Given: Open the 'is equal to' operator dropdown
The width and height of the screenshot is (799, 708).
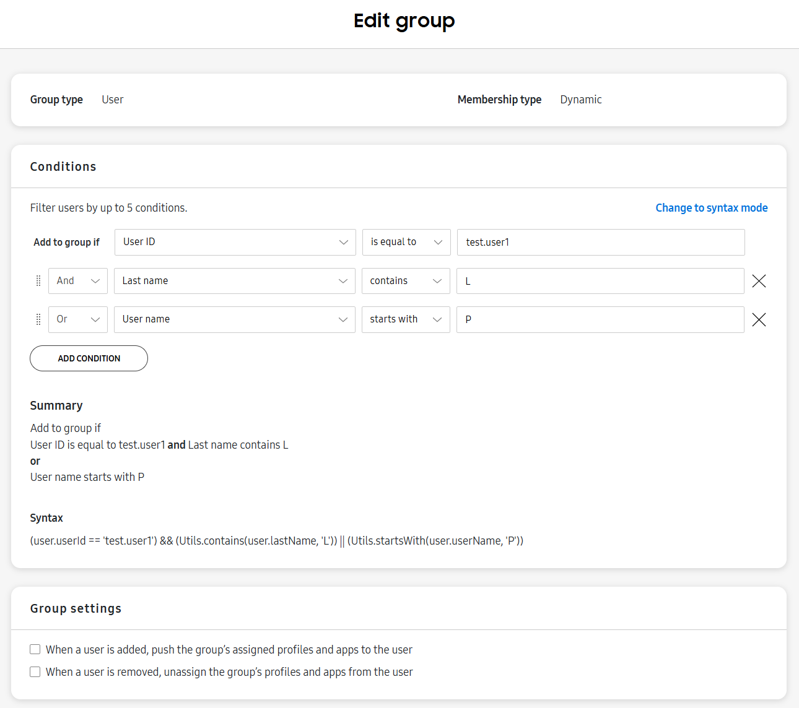Looking at the screenshot, I should point(406,242).
